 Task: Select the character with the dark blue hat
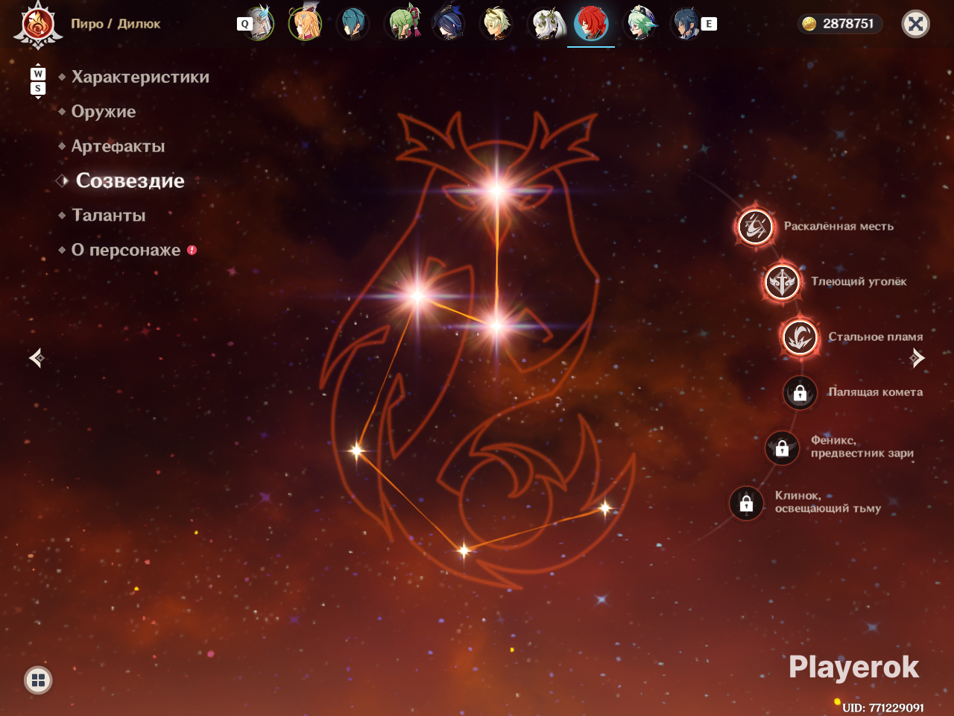click(x=449, y=23)
